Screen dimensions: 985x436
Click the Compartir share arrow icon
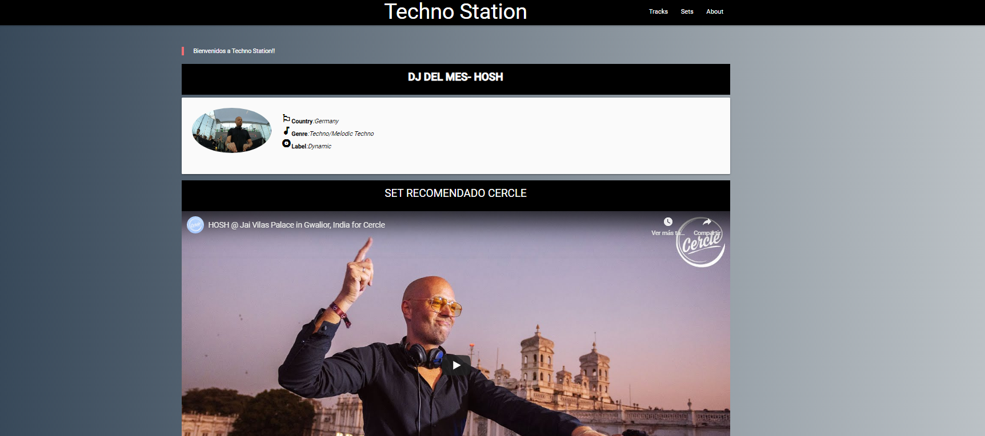[x=707, y=222]
